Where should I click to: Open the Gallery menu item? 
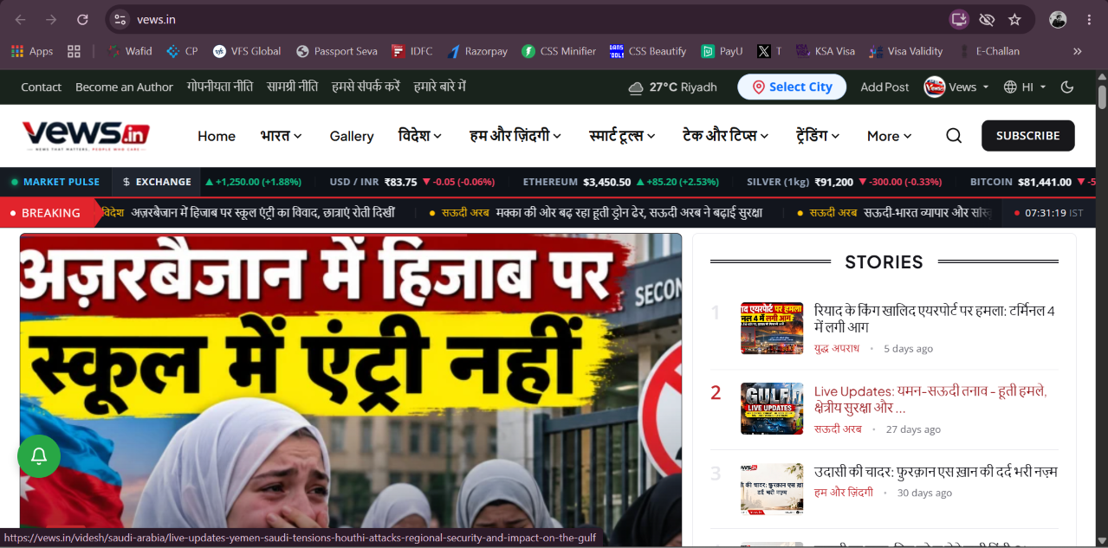[x=352, y=136]
